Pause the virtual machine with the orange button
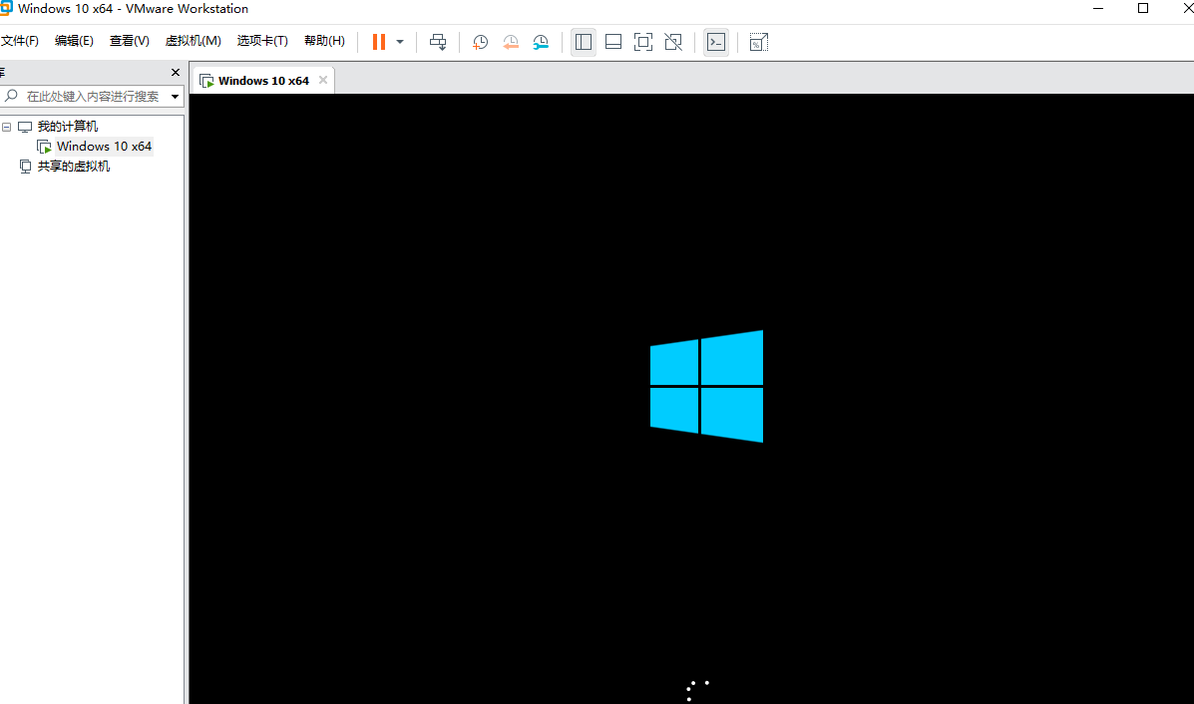 (378, 42)
